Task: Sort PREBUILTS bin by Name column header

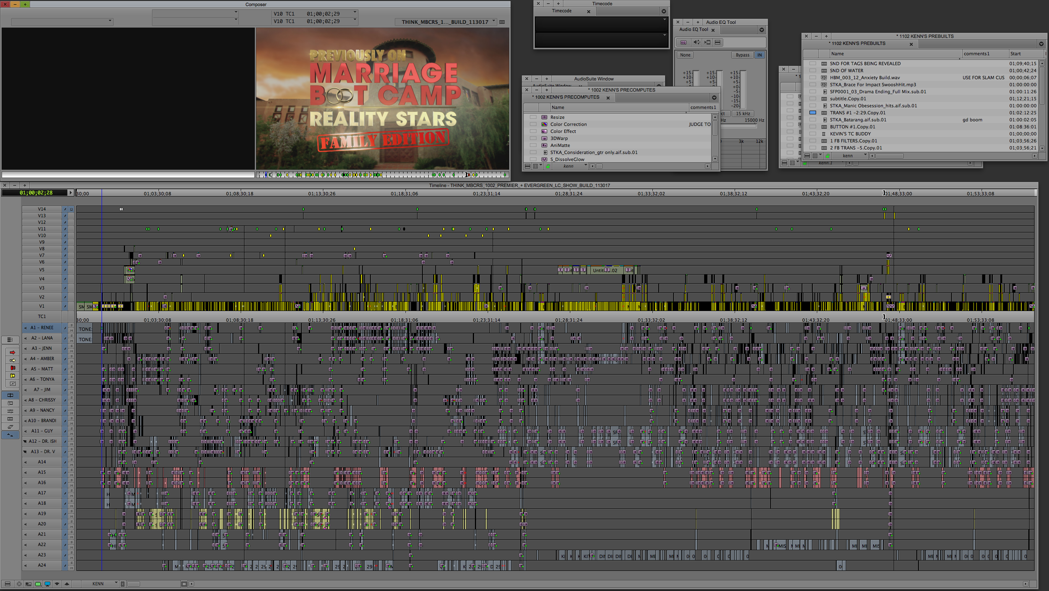Action: (x=895, y=54)
